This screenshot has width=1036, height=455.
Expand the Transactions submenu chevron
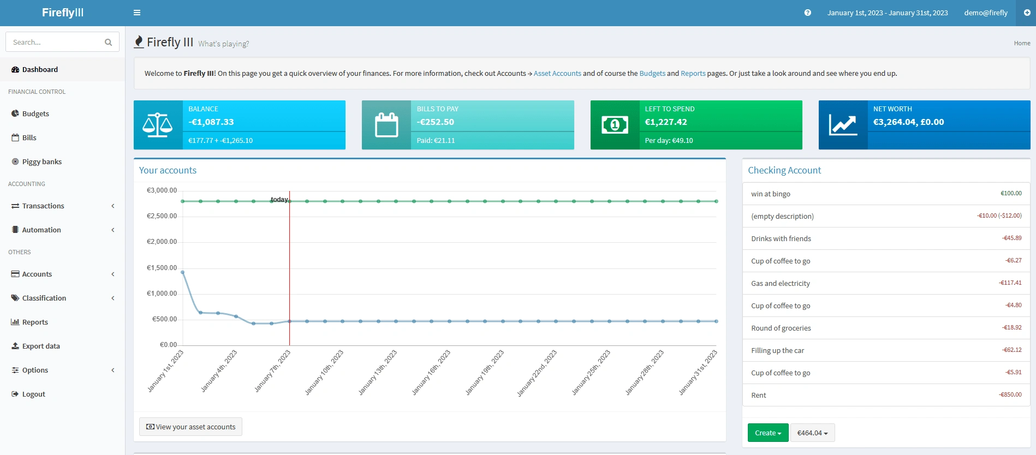113,206
